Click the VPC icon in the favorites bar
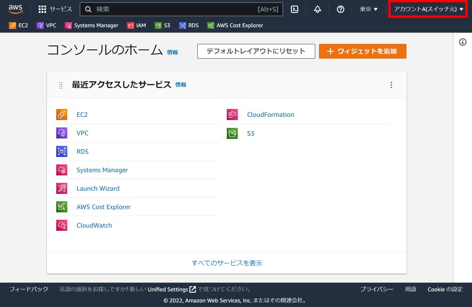 coord(40,26)
